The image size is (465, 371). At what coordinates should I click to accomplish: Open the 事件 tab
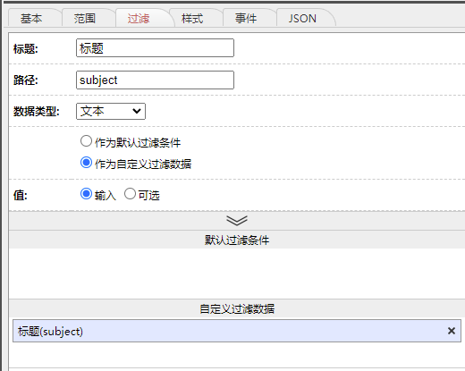tap(246, 19)
